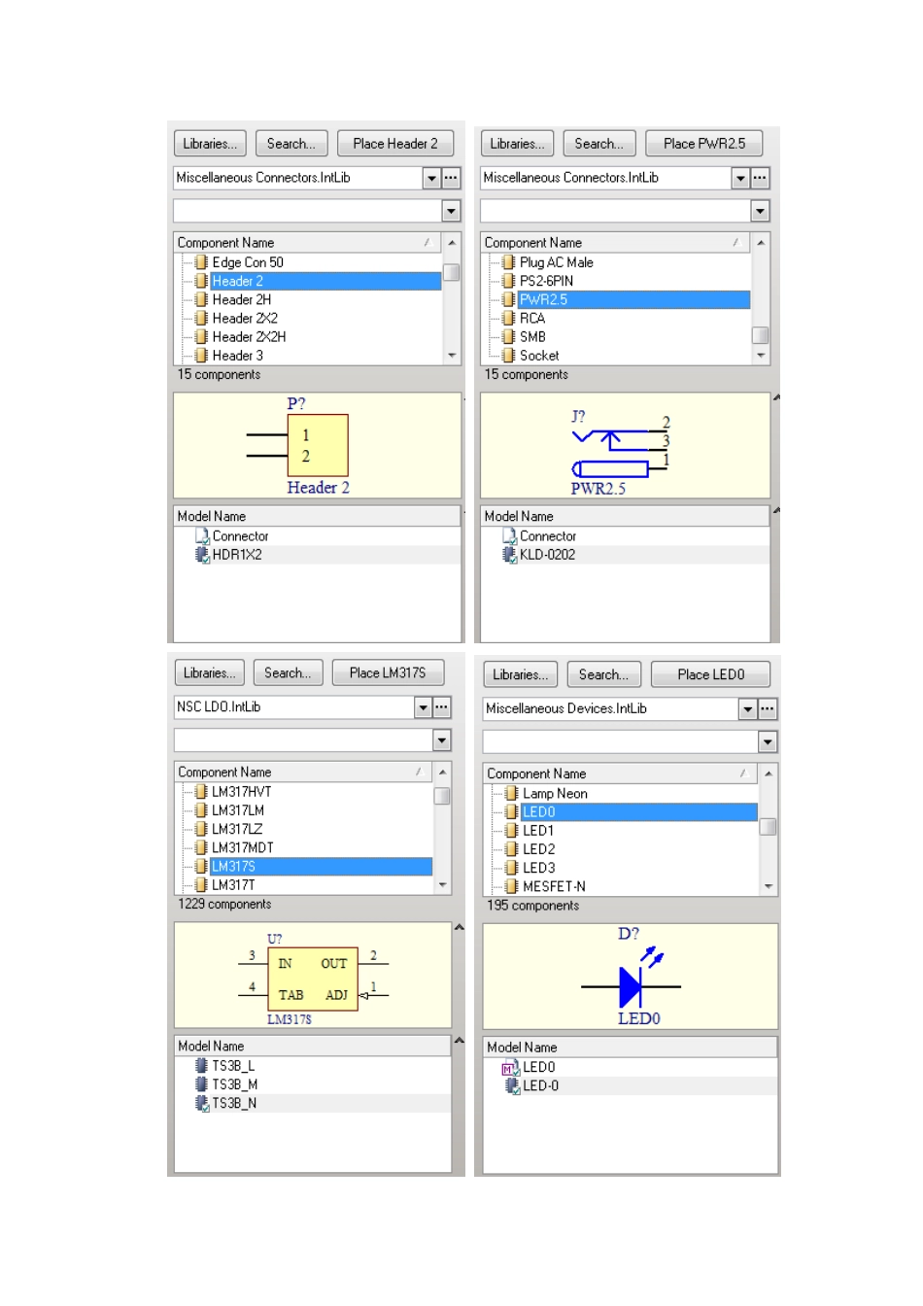Click filter input field in Header 2 panel

[308, 211]
